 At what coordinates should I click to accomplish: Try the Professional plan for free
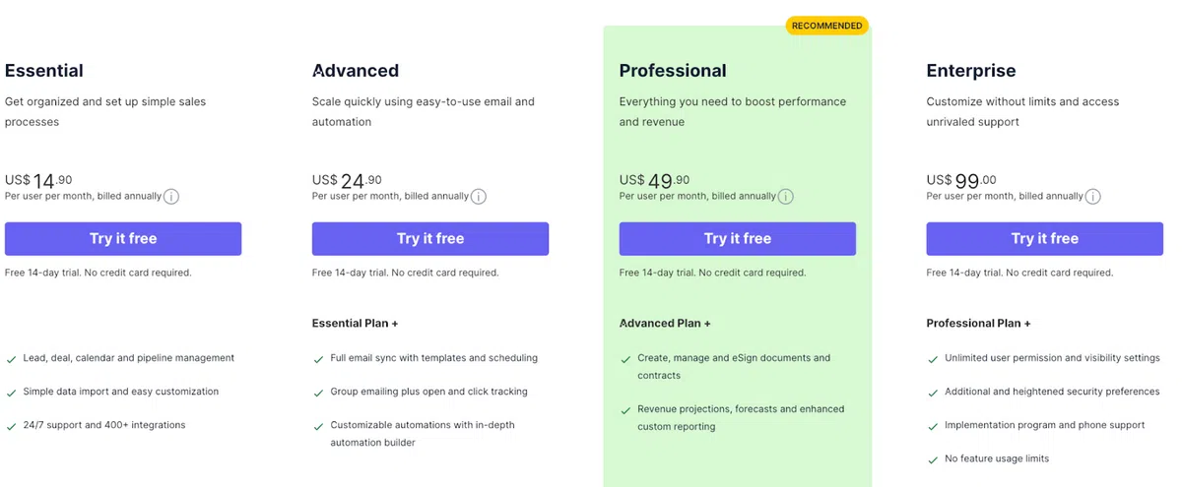click(x=737, y=238)
